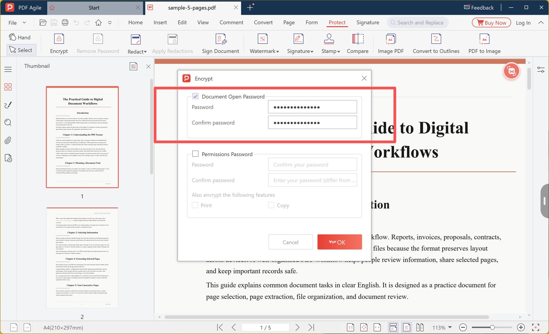Activate the Hand tool

[x=20, y=37]
